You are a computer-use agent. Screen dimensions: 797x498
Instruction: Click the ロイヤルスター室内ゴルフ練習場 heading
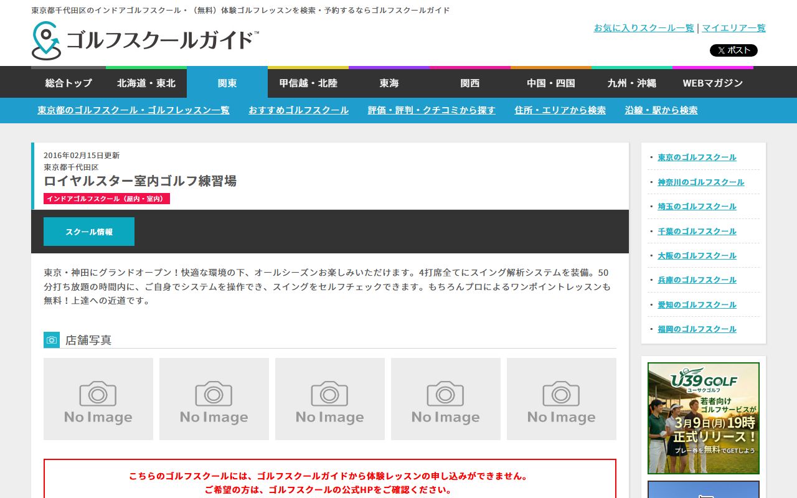[140, 181]
